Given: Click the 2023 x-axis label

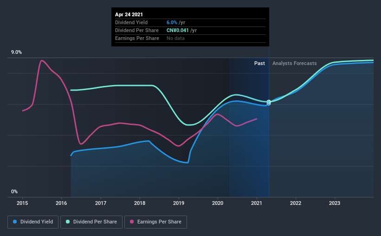Looking at the screenshot, I should click(335, 203).
